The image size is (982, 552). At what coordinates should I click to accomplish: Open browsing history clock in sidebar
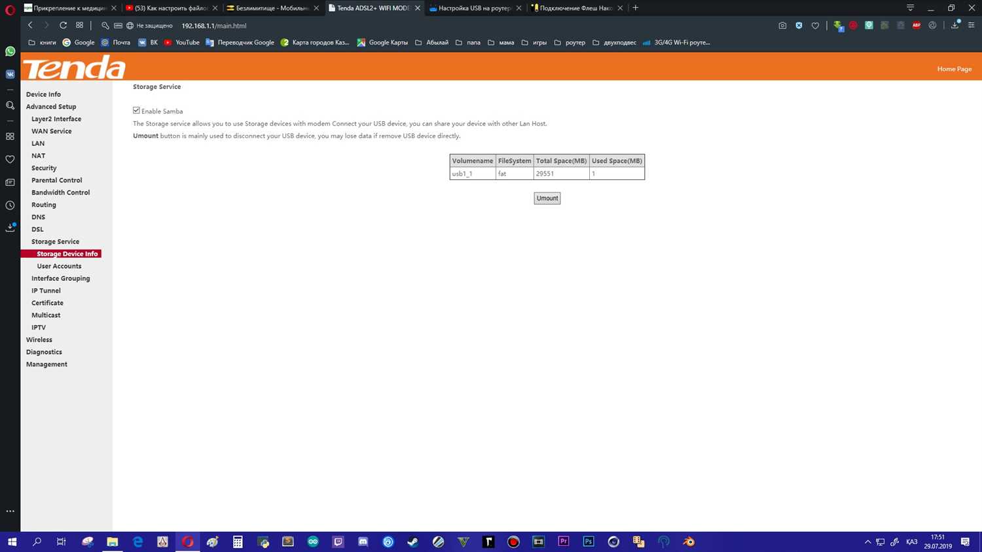pyautogui.click(x=10, y=205)
